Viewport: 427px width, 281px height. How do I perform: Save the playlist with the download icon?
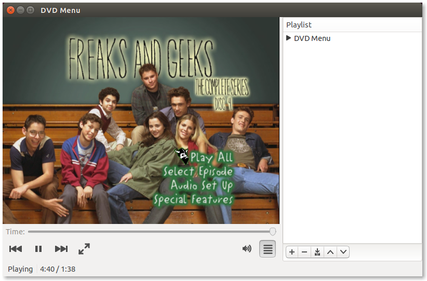coord(317,252)
